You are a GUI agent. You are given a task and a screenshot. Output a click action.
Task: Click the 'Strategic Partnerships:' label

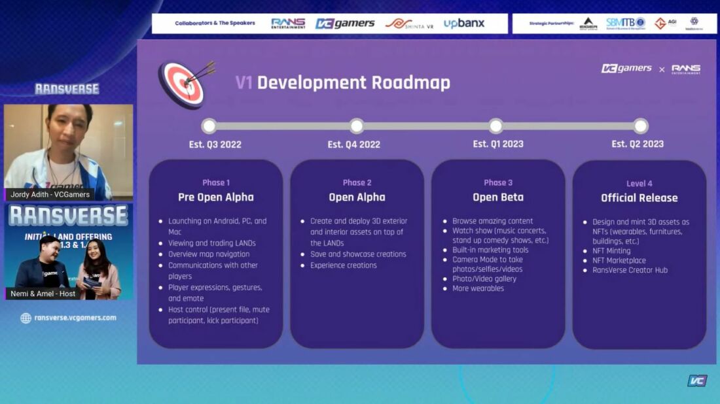click(552, 23)
